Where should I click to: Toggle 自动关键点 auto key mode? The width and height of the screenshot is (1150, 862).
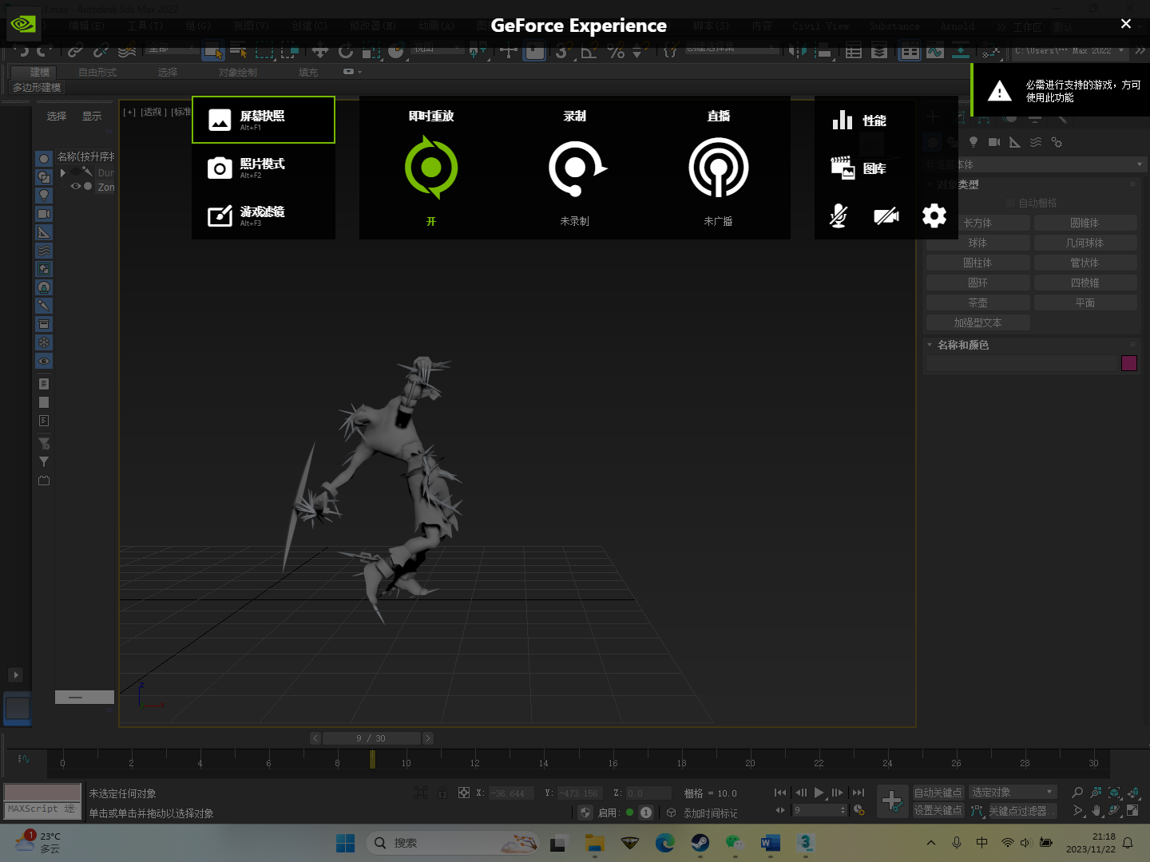point(938,793)
